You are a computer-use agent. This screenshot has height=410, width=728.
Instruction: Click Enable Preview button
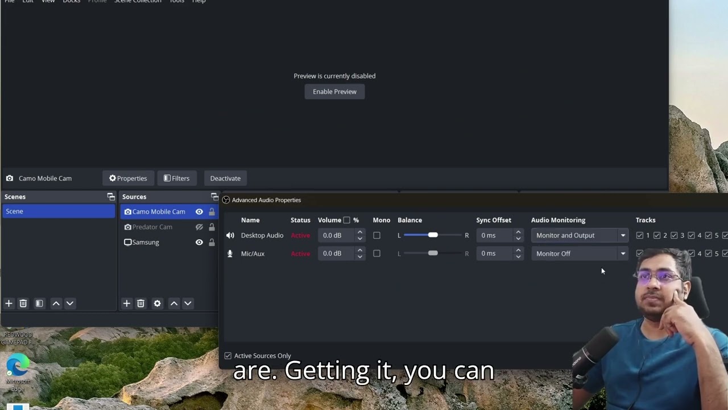[x=334, y=92]
